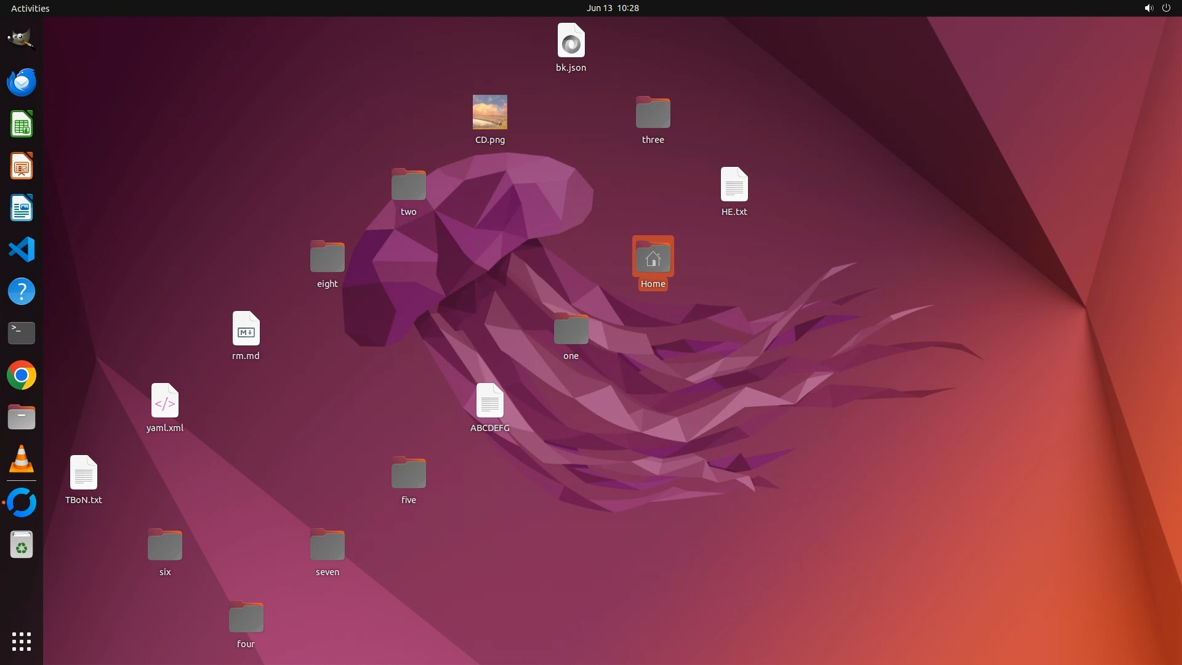Show Applications grid button
The image size is (1182, 665).
22,642
